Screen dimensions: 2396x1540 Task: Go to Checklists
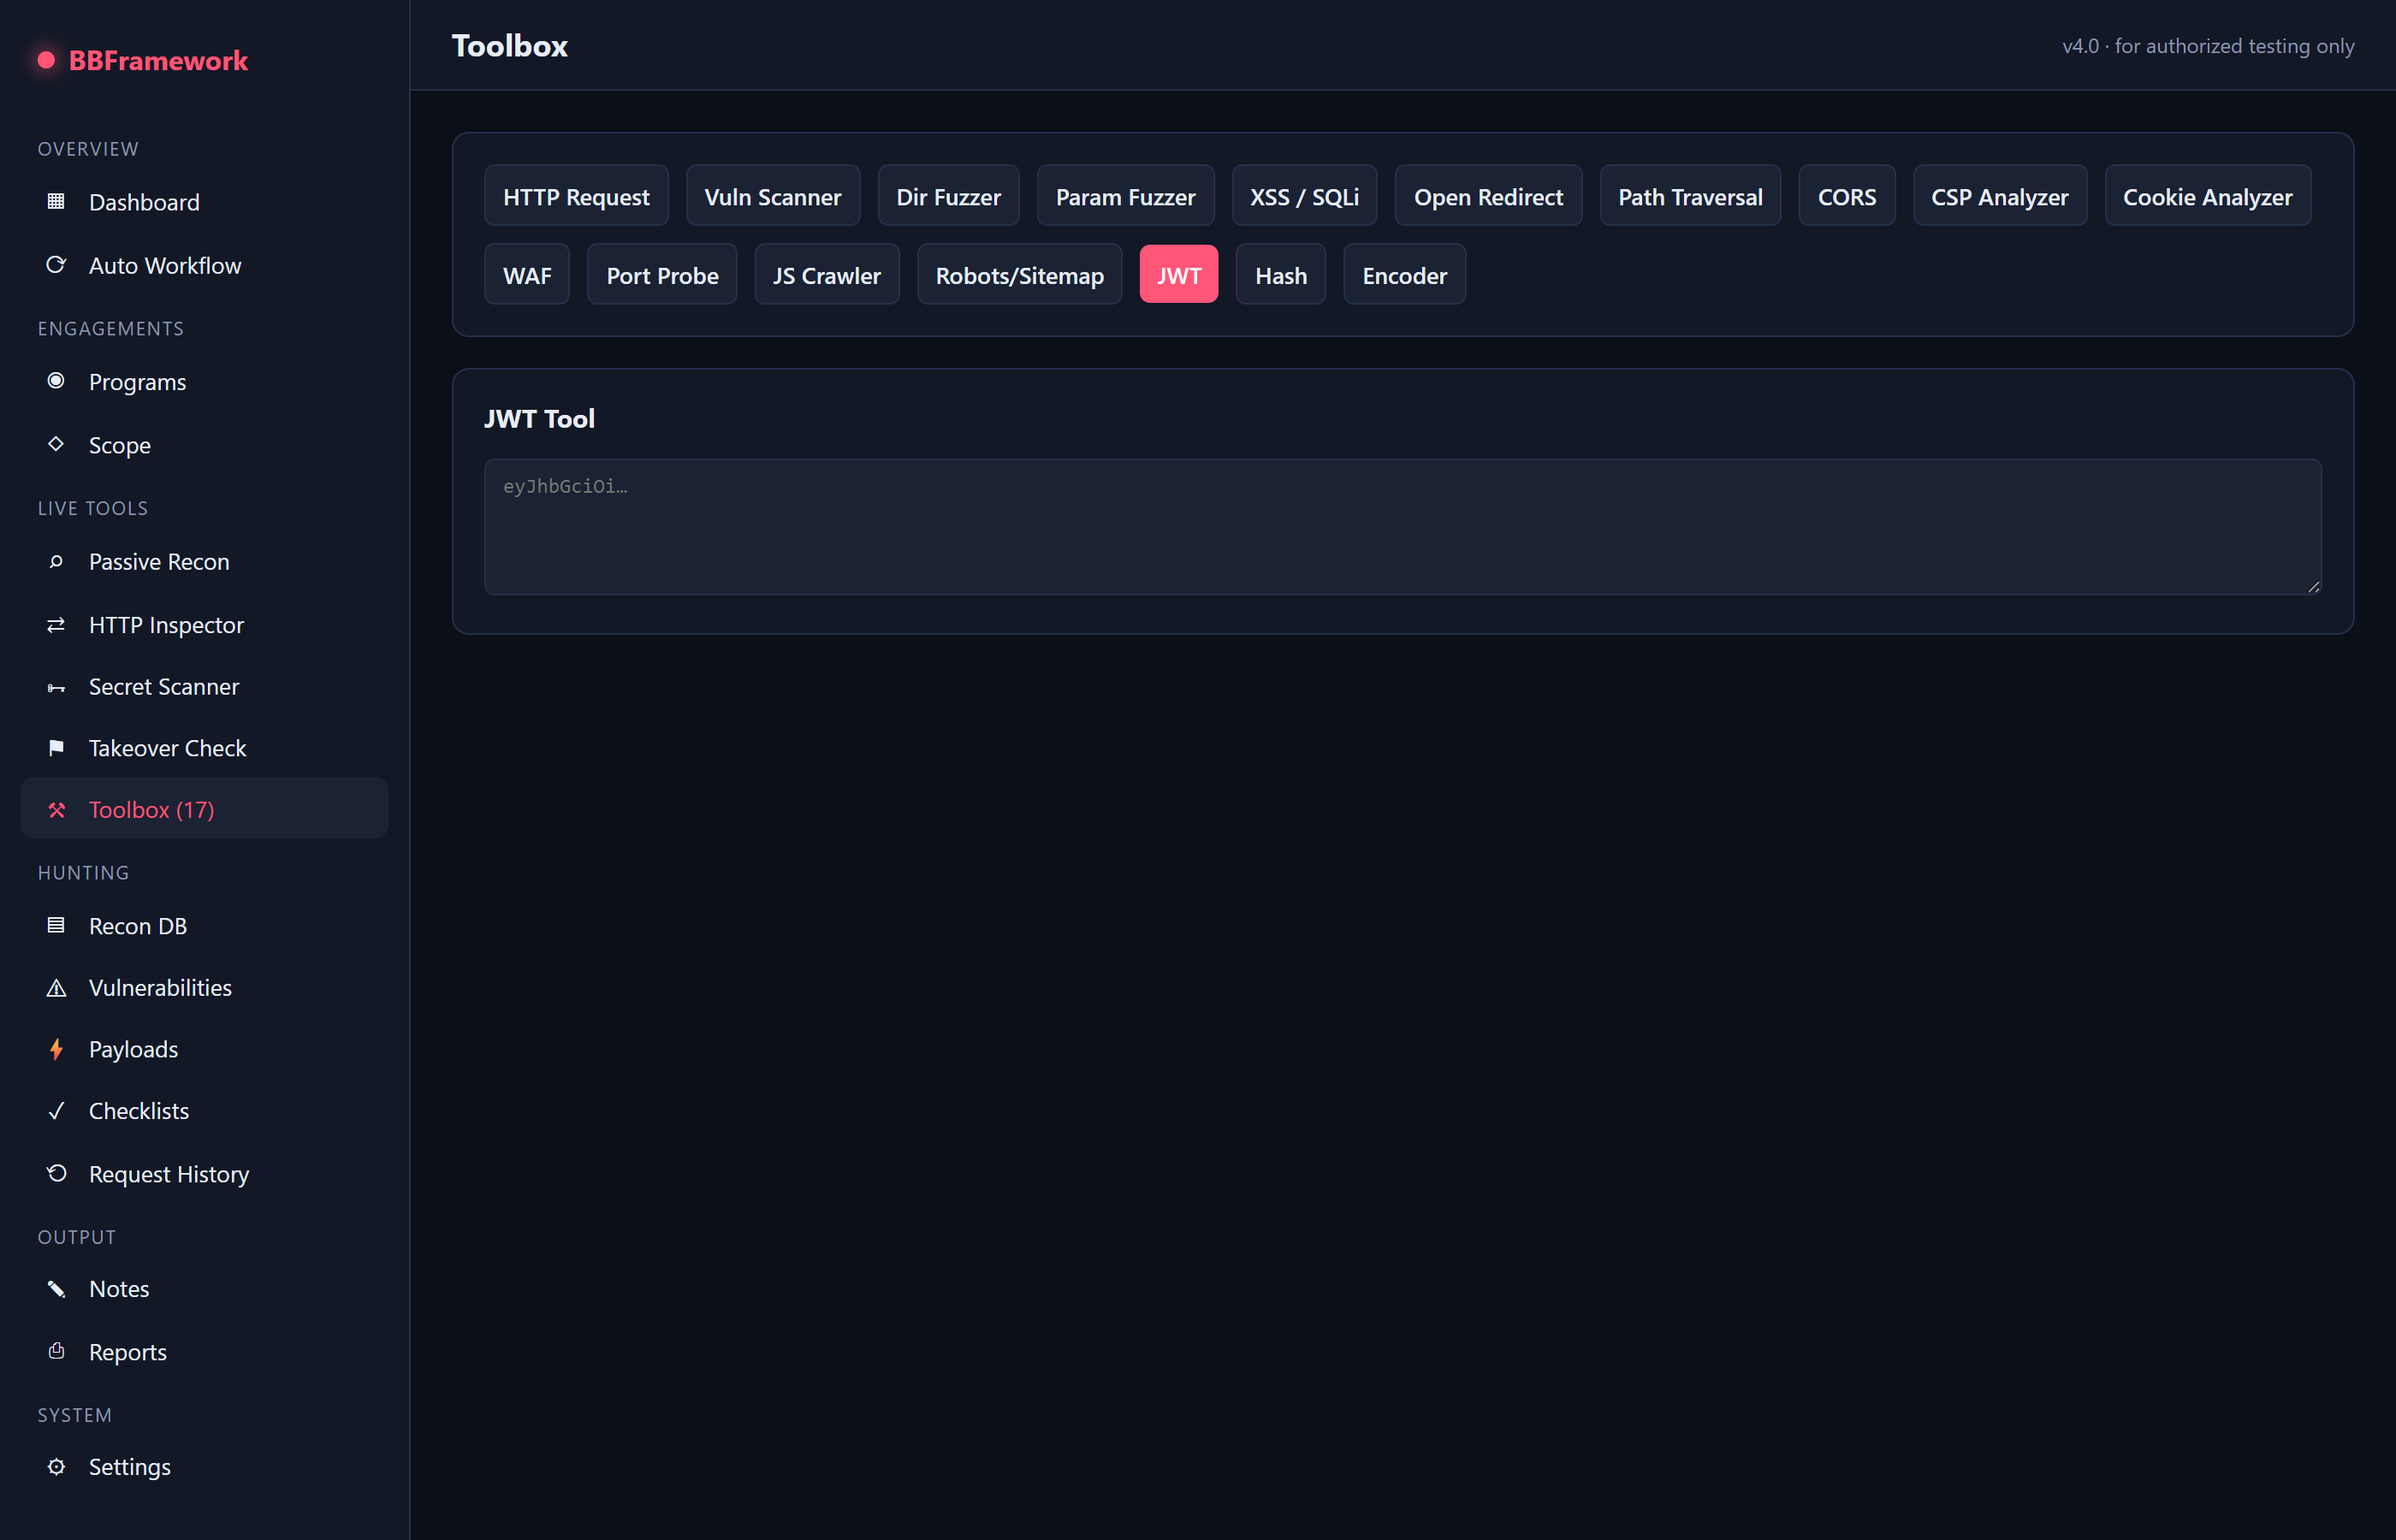click(x=204, y=1110)
